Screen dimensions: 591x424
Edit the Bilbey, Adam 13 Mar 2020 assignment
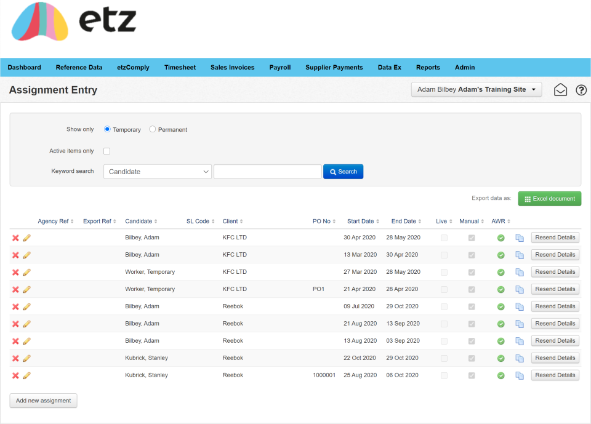tap(26, 255)
